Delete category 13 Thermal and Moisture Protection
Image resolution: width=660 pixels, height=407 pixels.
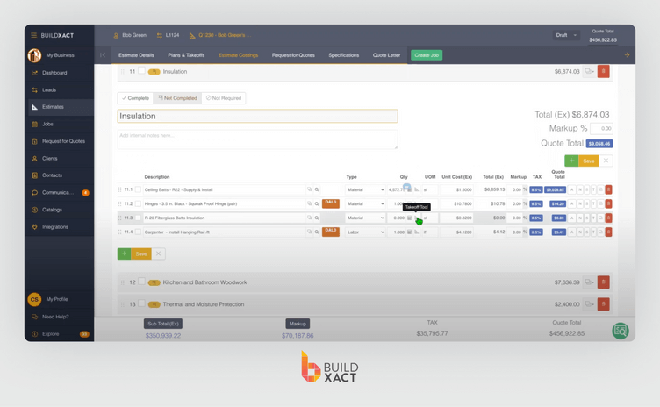[603, 304]
